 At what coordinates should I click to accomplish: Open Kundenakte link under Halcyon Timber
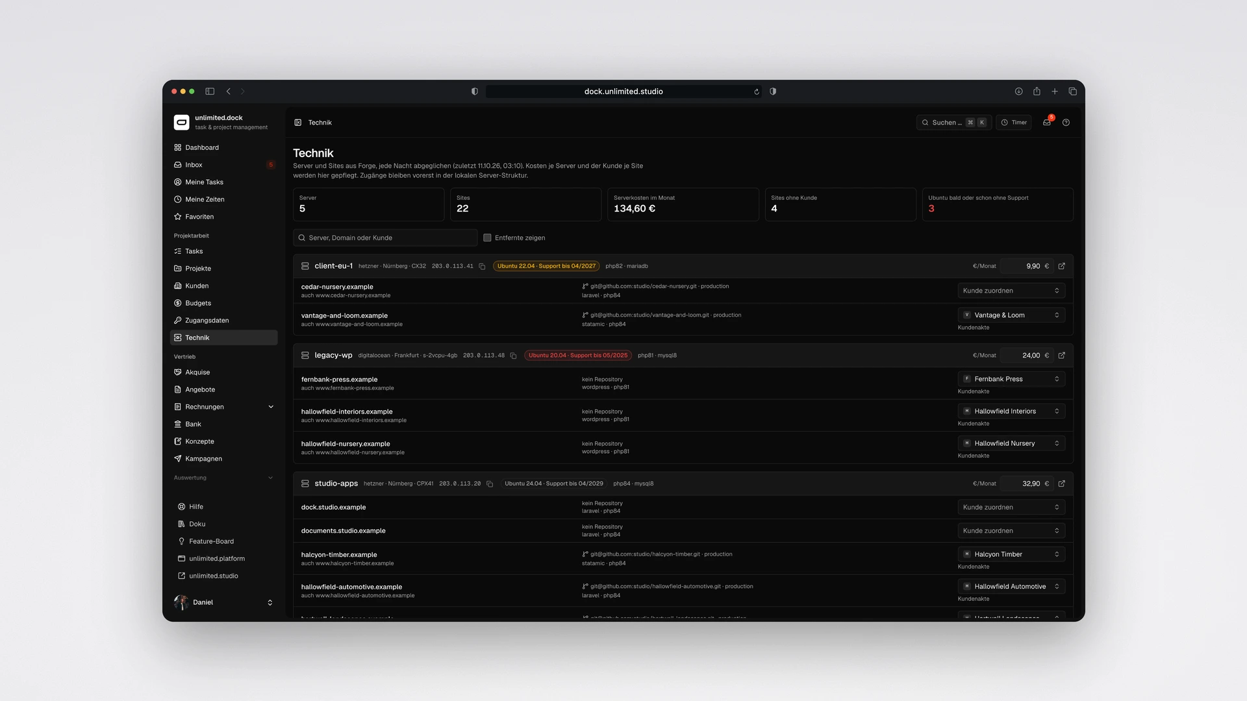(973, 567)
